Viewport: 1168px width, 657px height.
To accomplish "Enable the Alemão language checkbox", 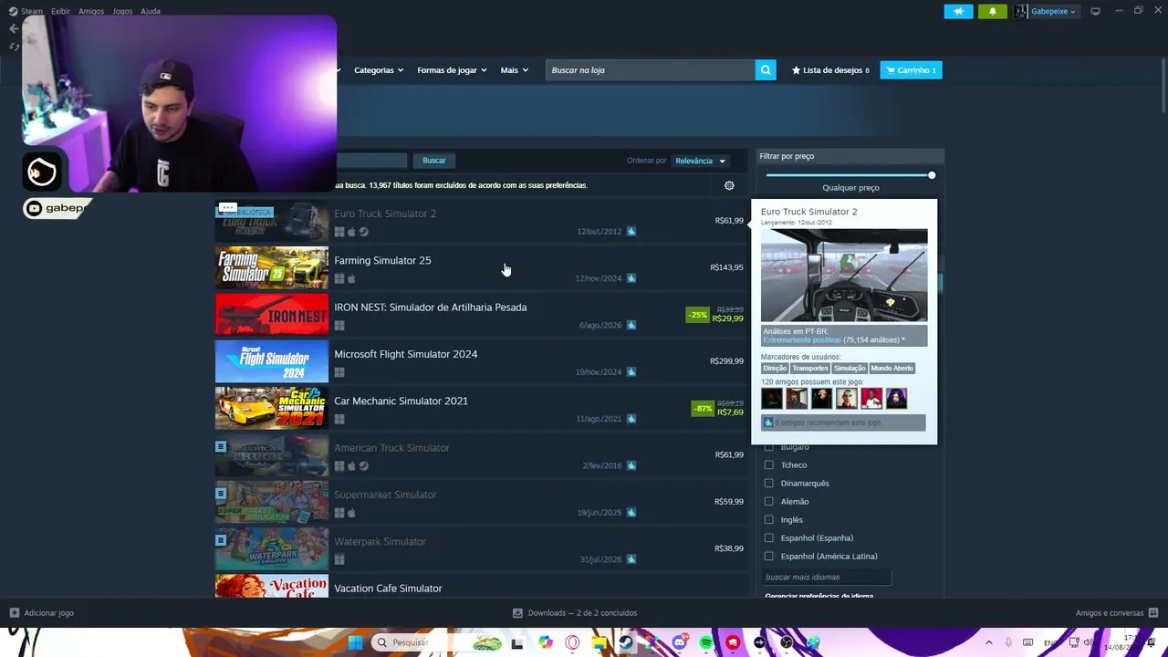I will tap(769, 502).
